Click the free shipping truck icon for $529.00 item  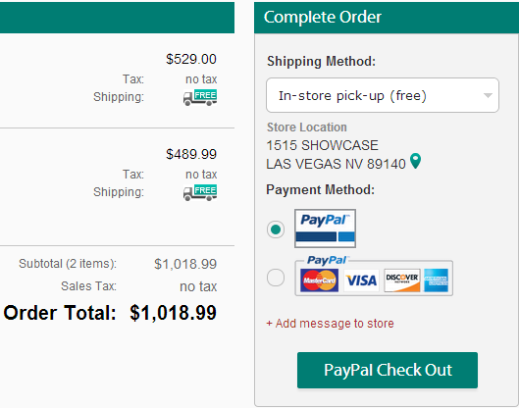tap(200, 97)
